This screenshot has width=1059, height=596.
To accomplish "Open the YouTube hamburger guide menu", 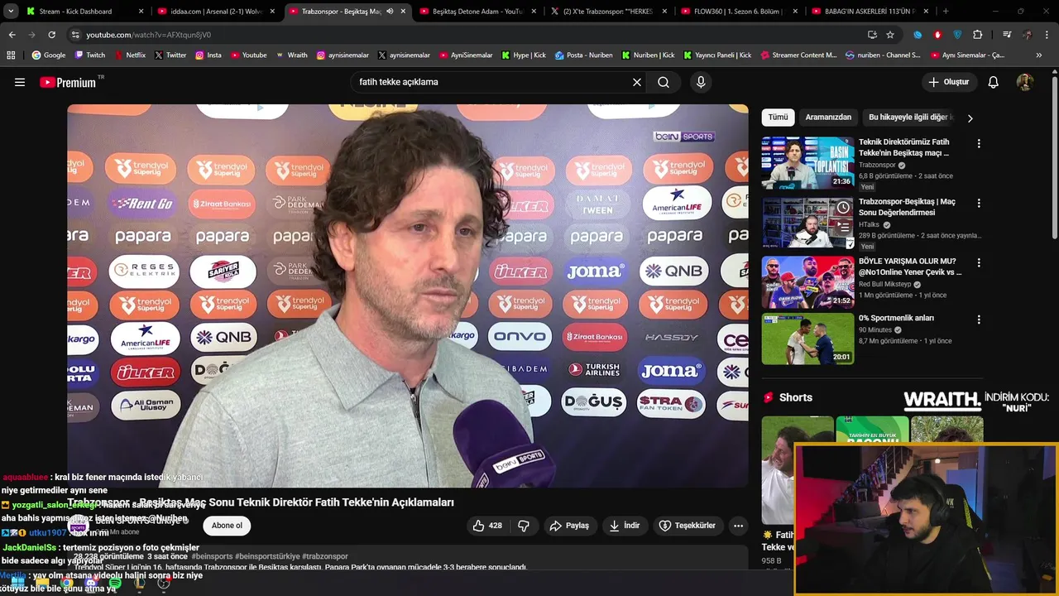I will (20, 82).
